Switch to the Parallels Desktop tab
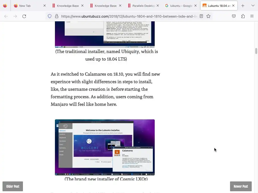The width and height of the screenshot is (258, 193). pyautogui.click(x=143, y=6)
